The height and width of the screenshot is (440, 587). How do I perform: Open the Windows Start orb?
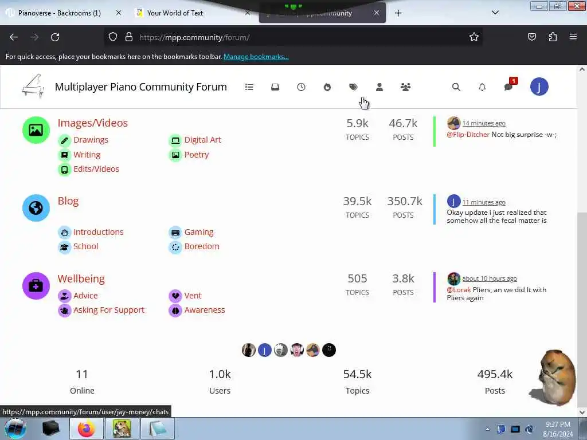(x=15, y=429)
